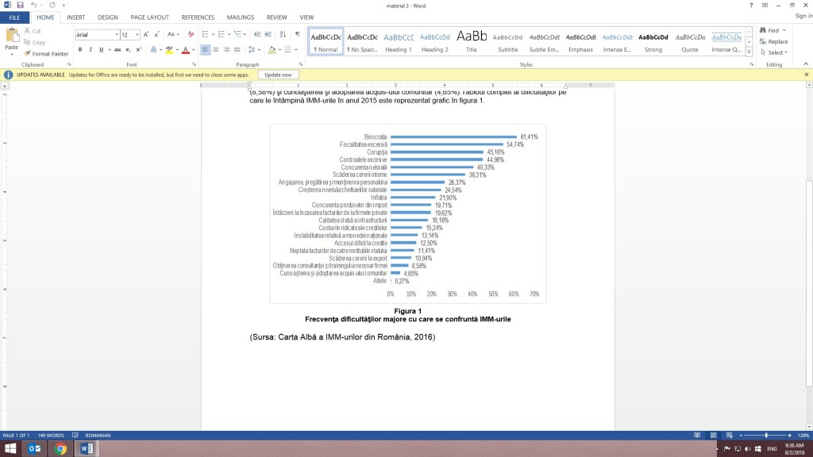Open Google Chrome from the taskbar
The image size is (813, 457).
[61, 449]
